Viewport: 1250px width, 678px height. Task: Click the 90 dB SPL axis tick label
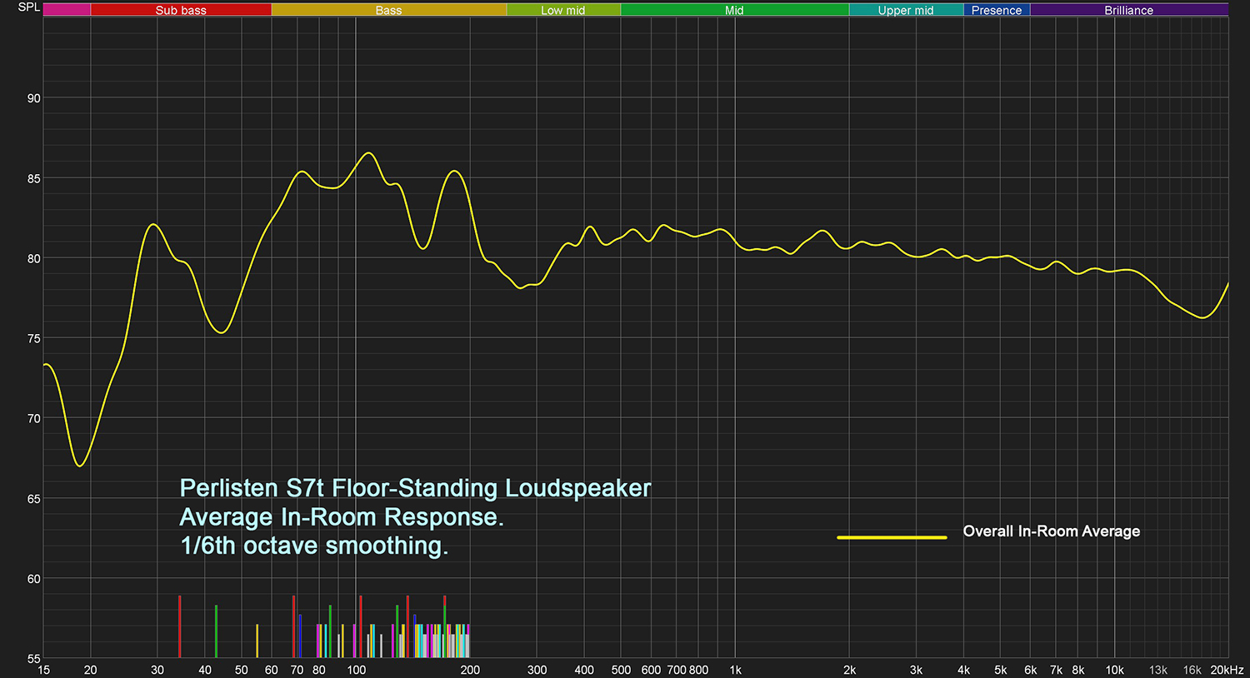[x=33, y=98]
